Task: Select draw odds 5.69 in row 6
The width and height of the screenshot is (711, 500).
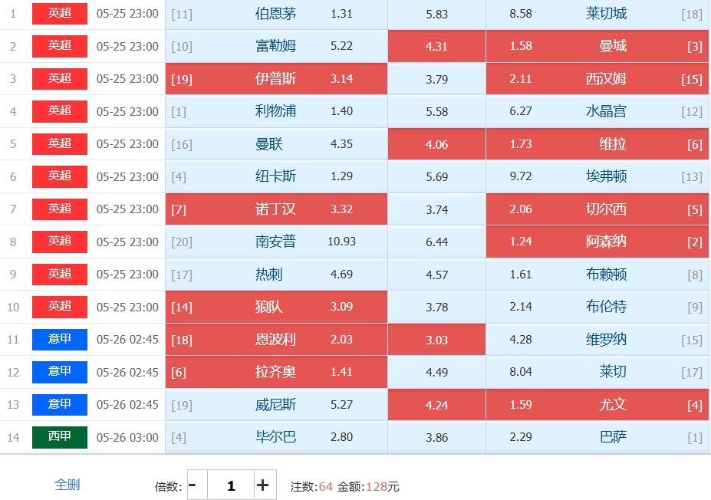Action: click(436, 176)
